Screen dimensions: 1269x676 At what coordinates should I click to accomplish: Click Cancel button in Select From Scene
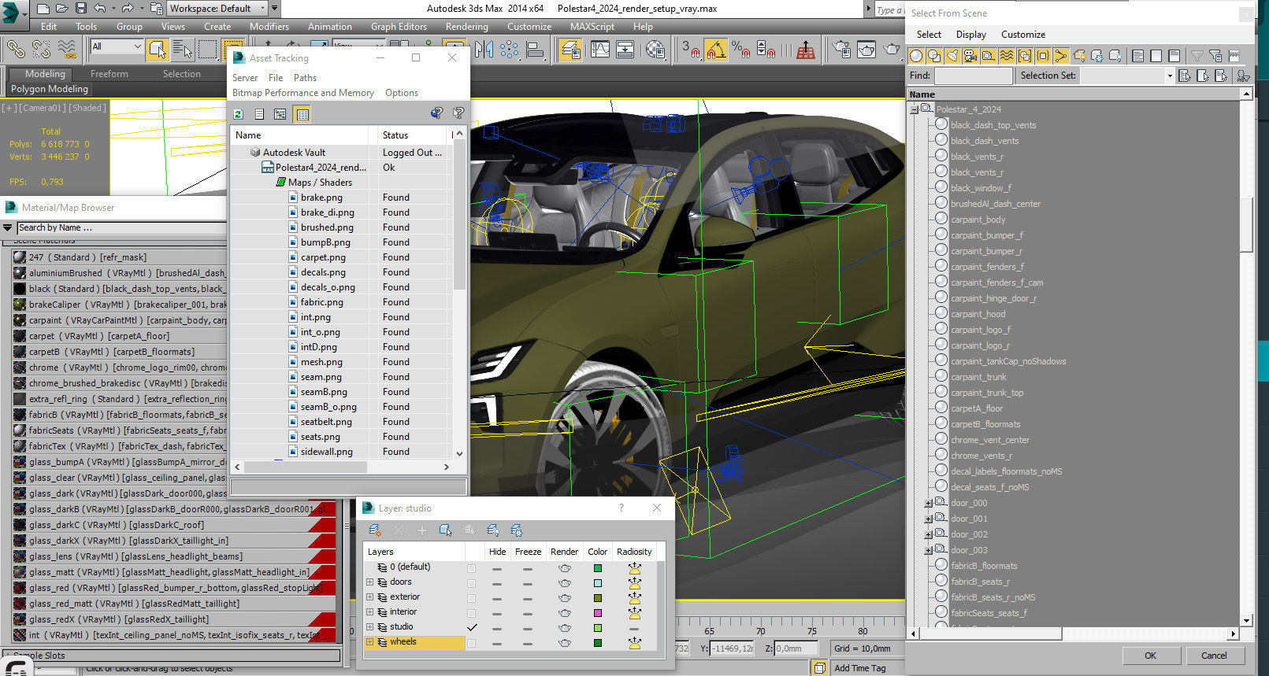click(x=1214, y=656)
